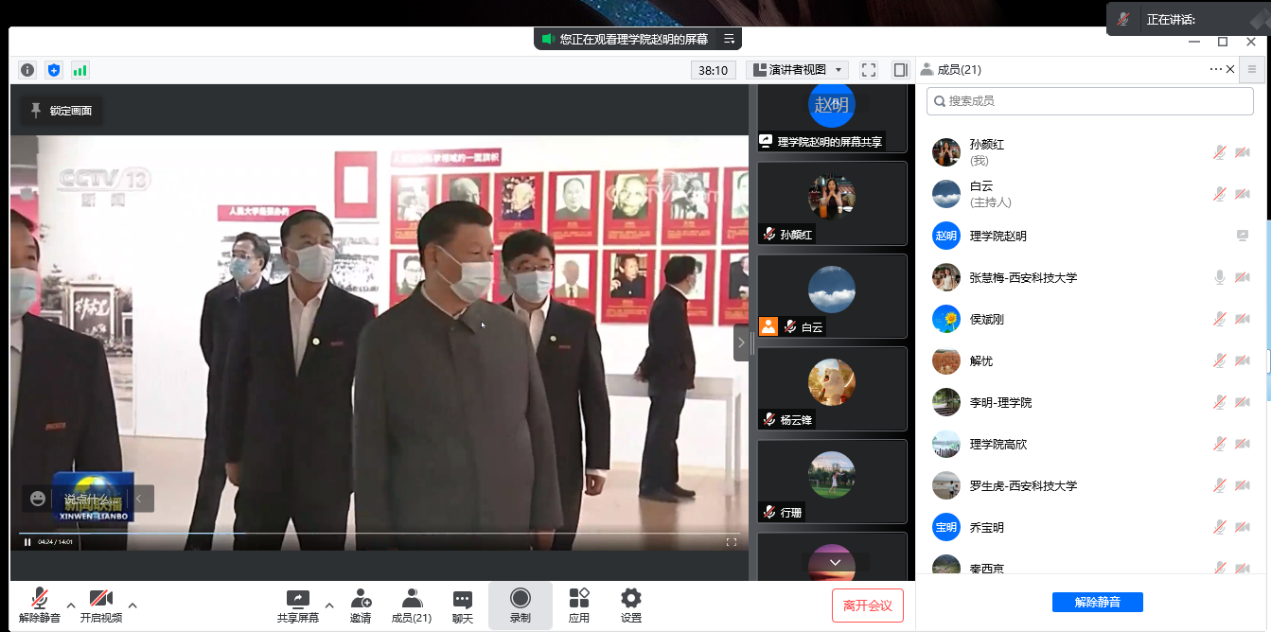The image size is (1271, 632).
Task: Select the 孙颜红 video thumbnail
Action: [832, 203]
